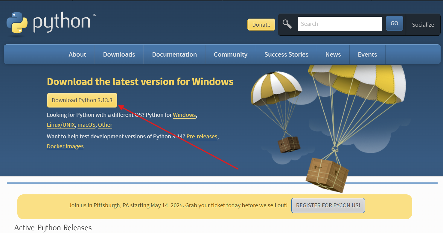Click the Donate button
This screenshot has height=233, width=443.
click(x=261, y=25)
